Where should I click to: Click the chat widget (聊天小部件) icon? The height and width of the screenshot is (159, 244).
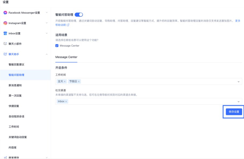point(5,44)
